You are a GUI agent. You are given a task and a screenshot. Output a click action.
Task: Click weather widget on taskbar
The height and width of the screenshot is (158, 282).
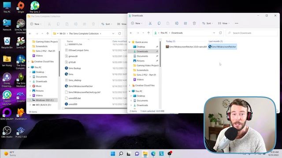pyautogui.click(x=9, y=154)
